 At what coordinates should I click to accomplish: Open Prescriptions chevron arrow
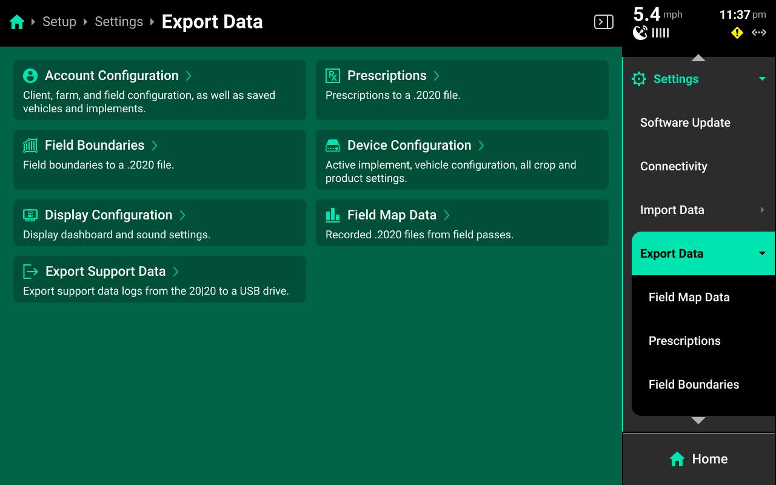click(x=436, y=76)
